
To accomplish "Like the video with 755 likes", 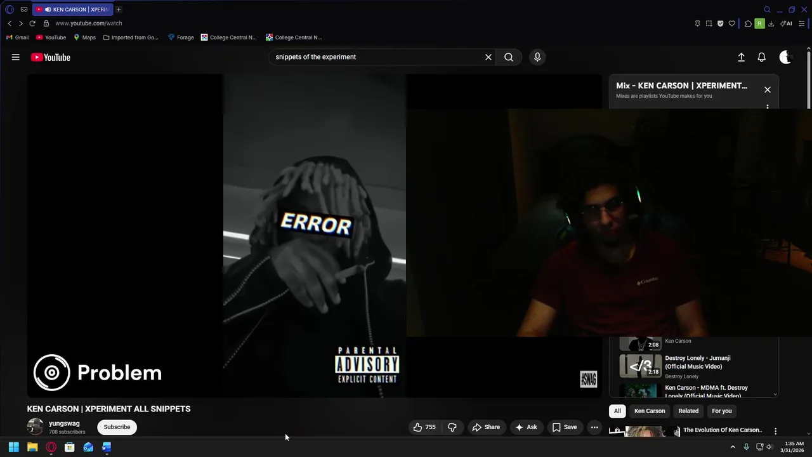I will [x=424, y=427].
